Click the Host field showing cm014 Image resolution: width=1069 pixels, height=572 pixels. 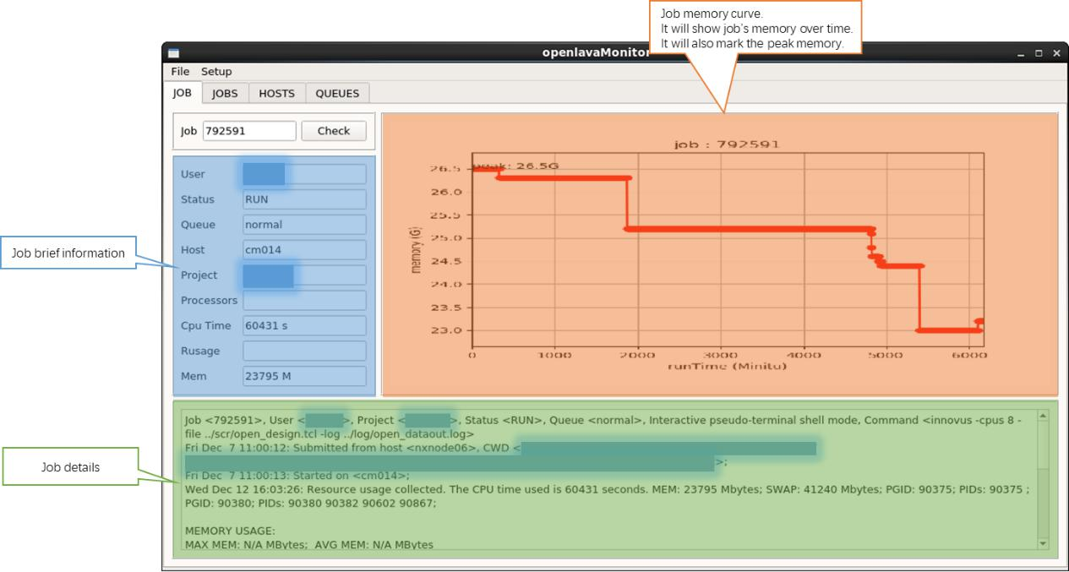[304, 249]
